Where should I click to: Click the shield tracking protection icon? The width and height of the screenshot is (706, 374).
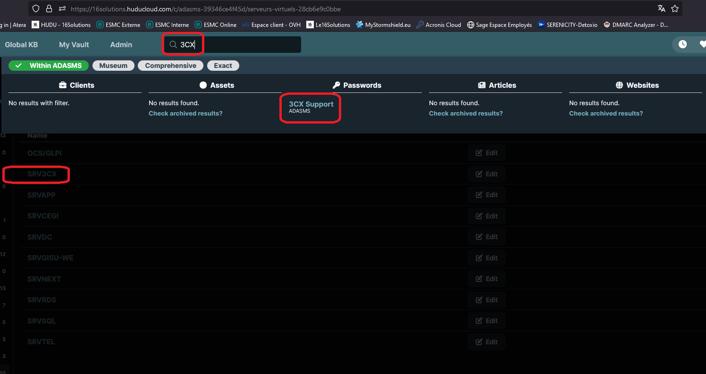click(36, 8)
